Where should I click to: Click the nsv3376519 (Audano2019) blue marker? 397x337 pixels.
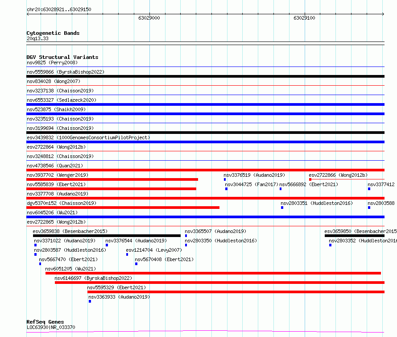(x=225, y=179)
